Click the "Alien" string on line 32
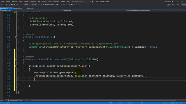 82,66
